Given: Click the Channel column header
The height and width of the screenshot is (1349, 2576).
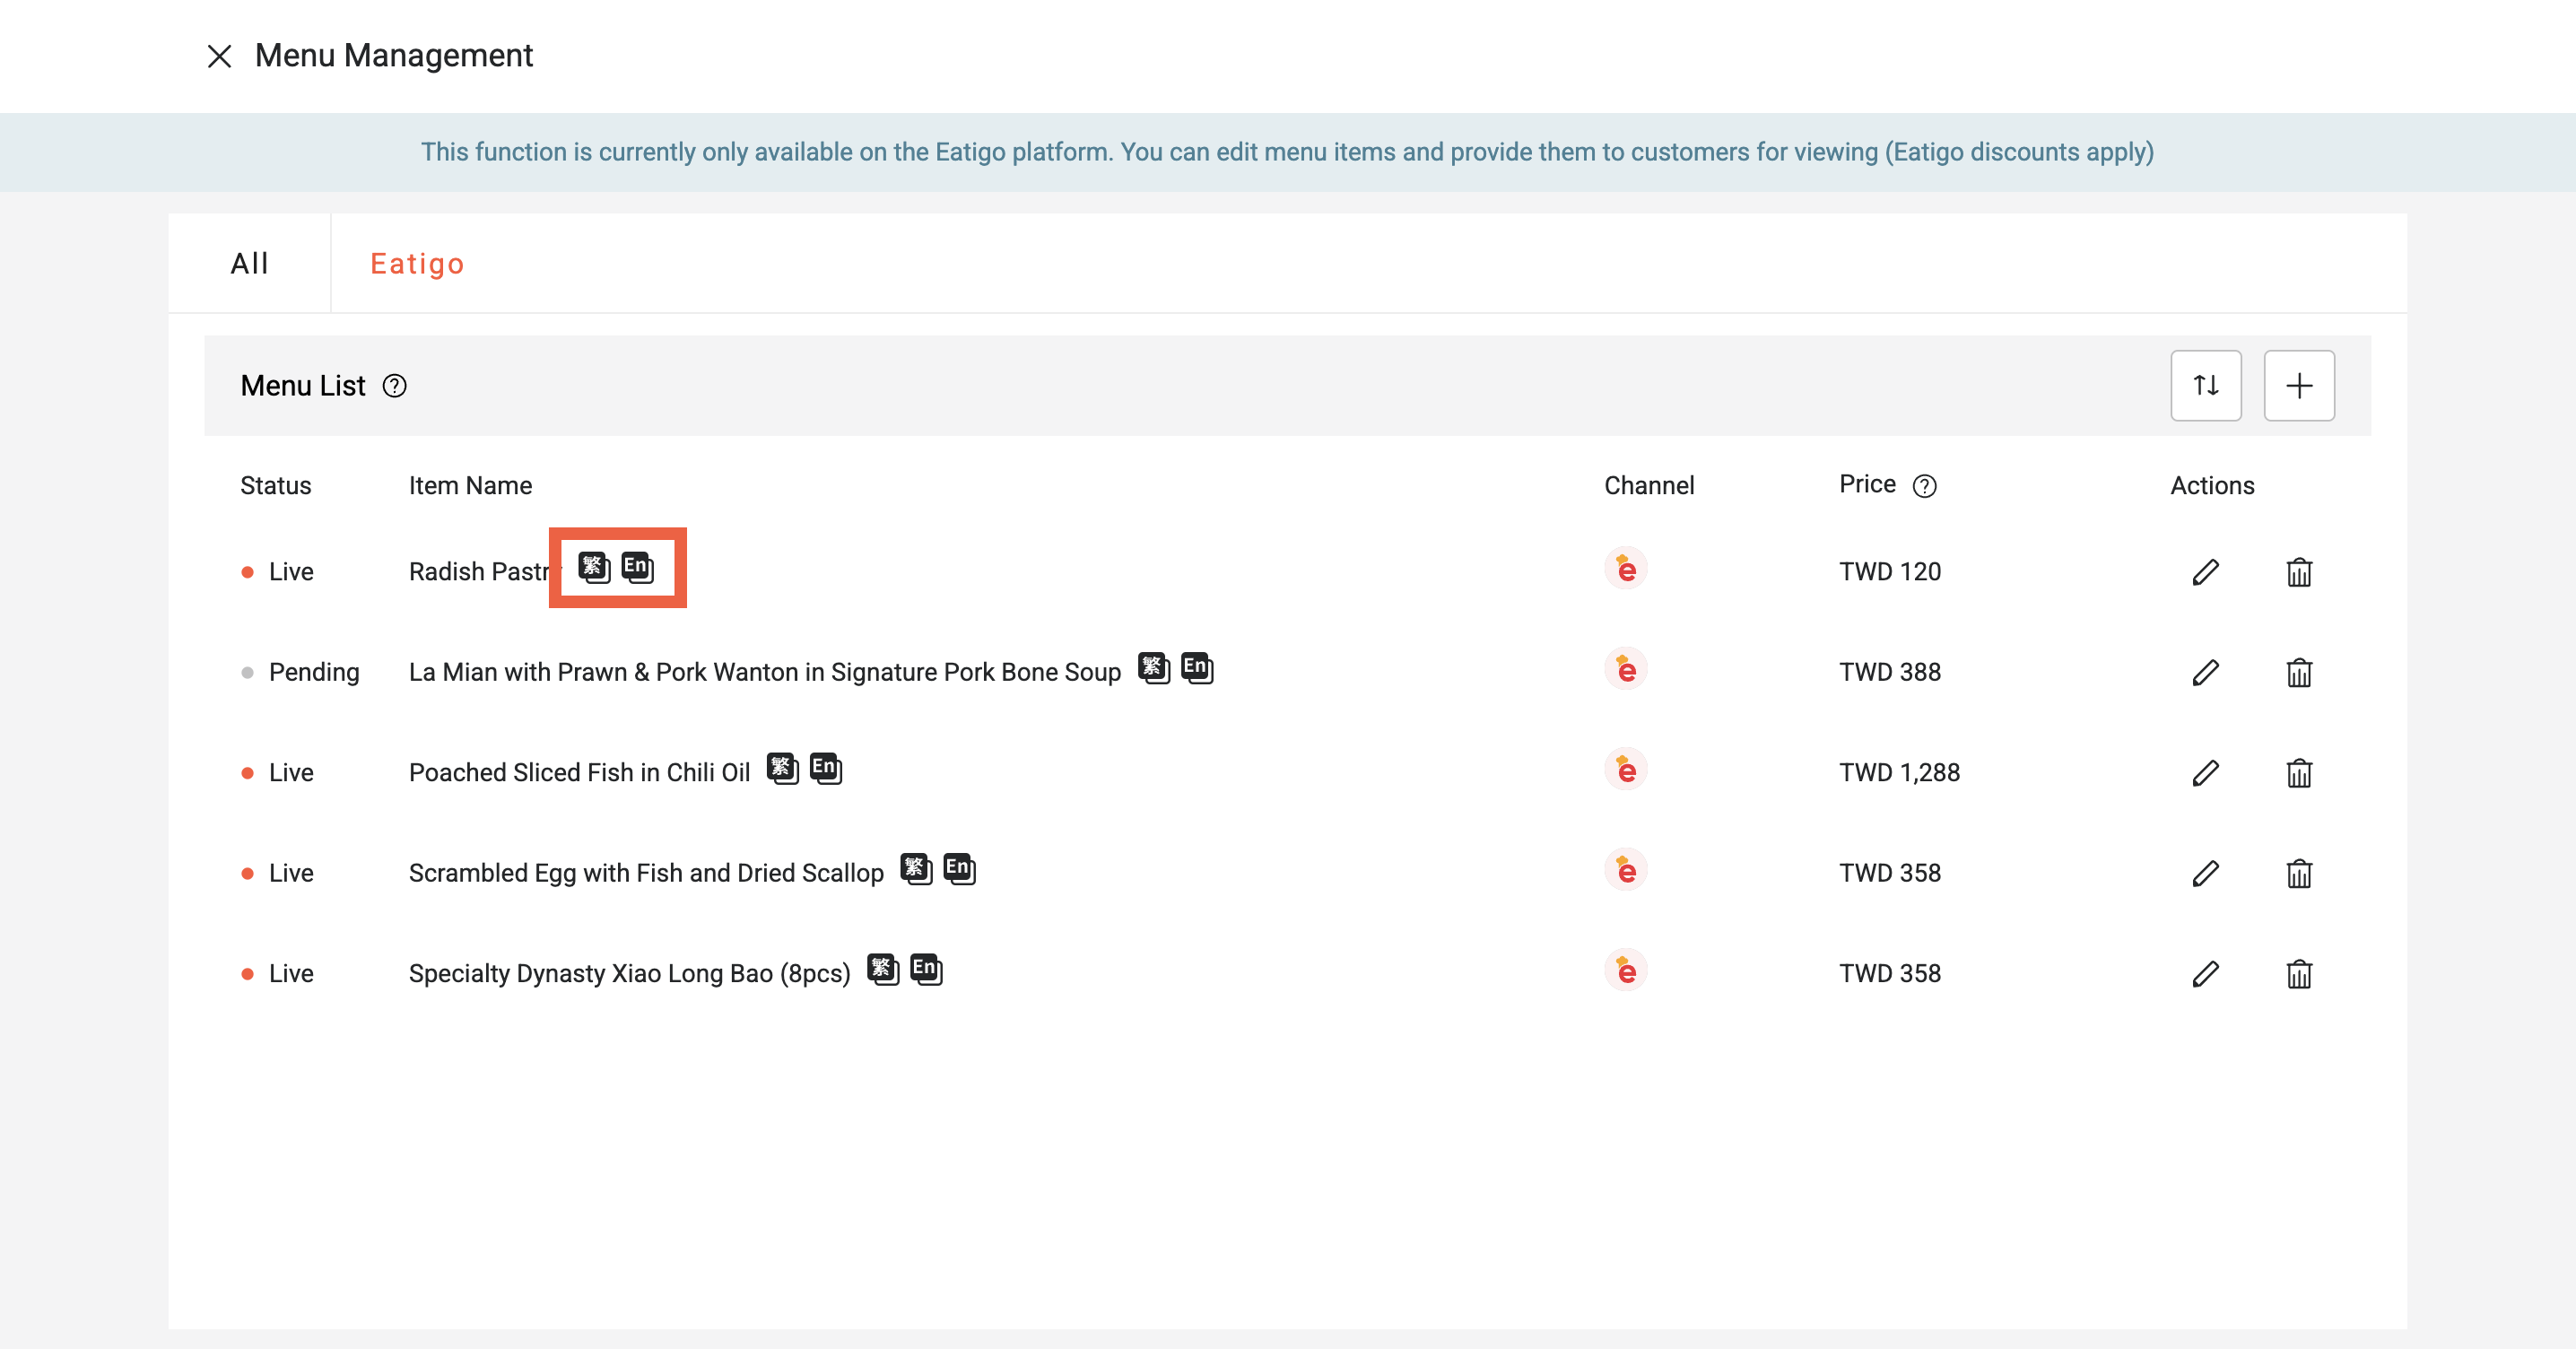Looking at the screenshot, I should tap(1649, 486).
